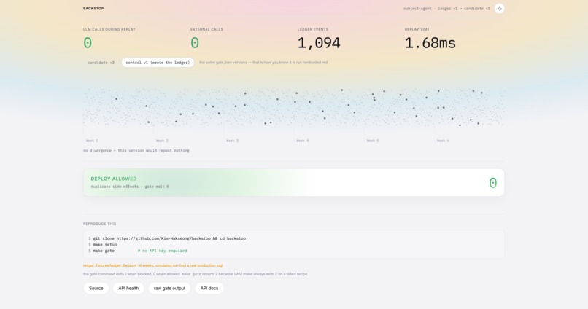Click the LEDGER EVENTS label
The width and height of the screenshot is (588, 309).
tap(313, 29)
